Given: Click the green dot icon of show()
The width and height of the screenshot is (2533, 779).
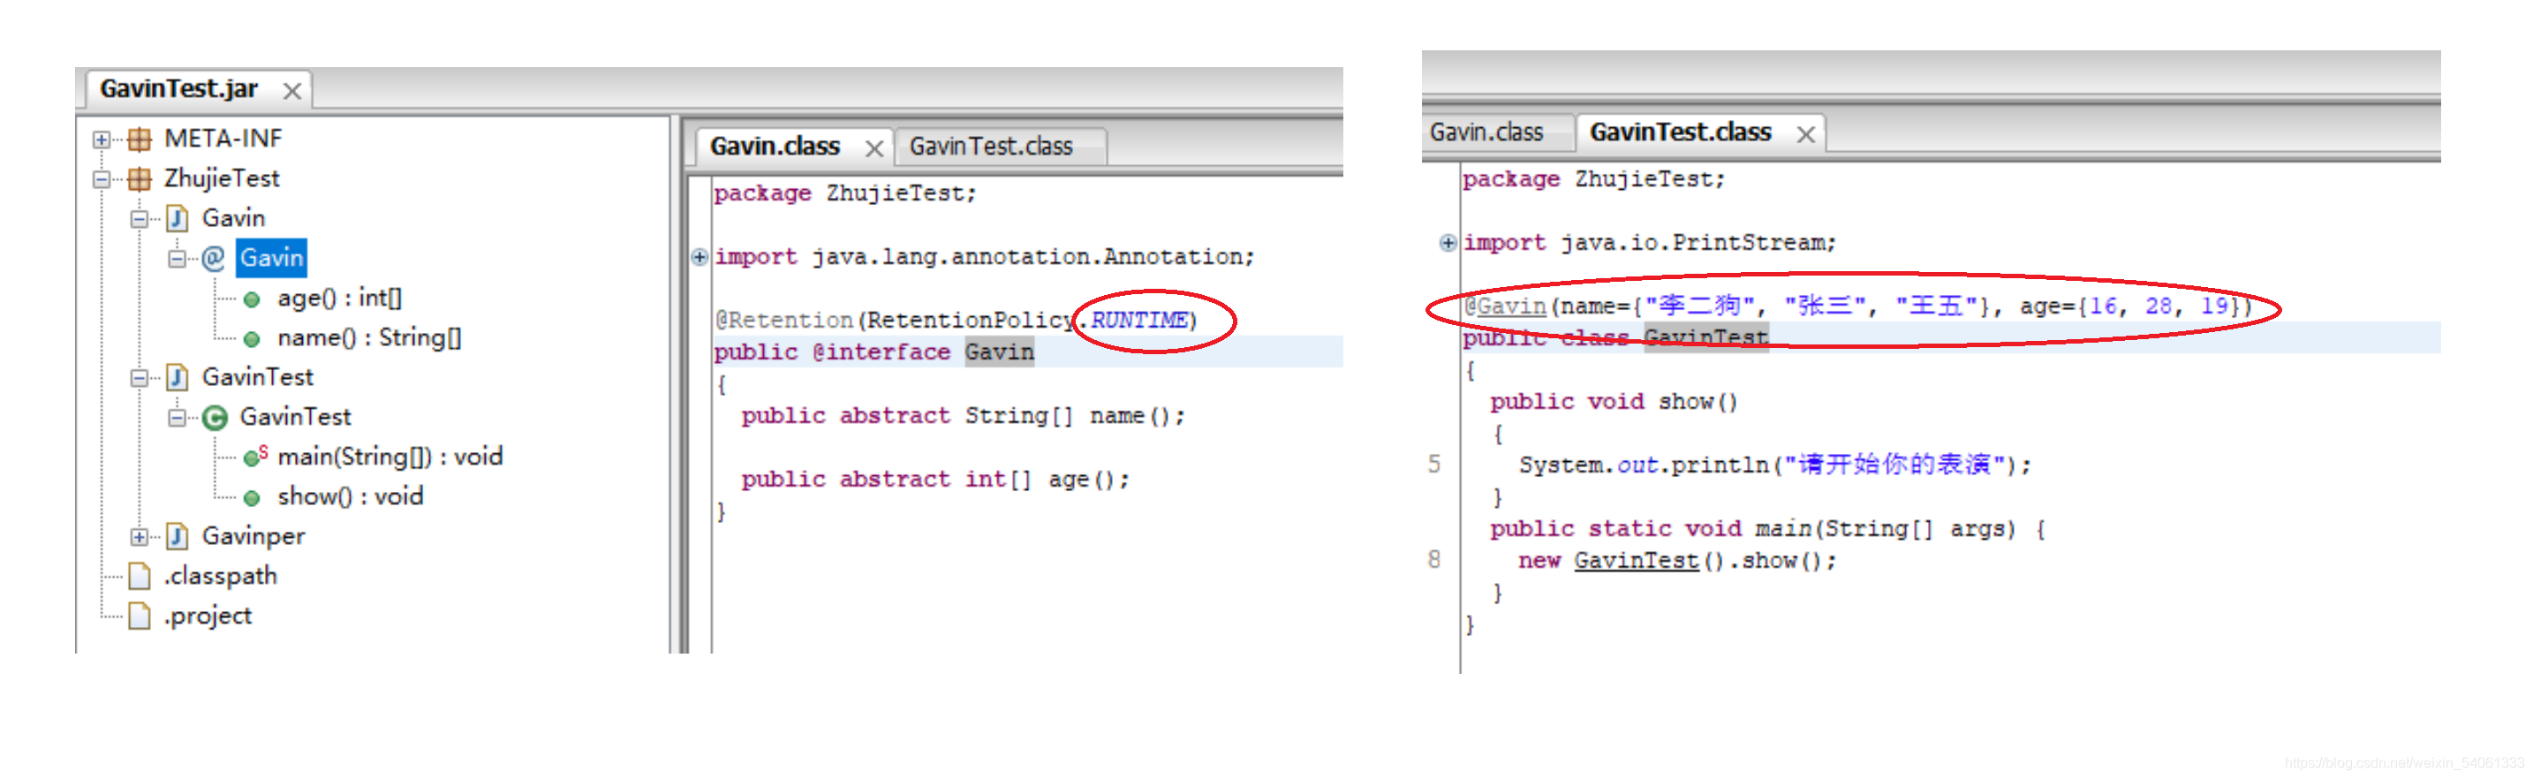Looking at the screenshot, I should click(x=252, y=499).
